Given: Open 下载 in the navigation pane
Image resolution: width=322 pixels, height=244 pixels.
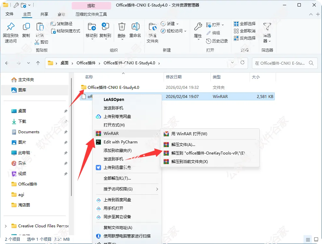Looking at the screenshot, I should coord(22,122).
